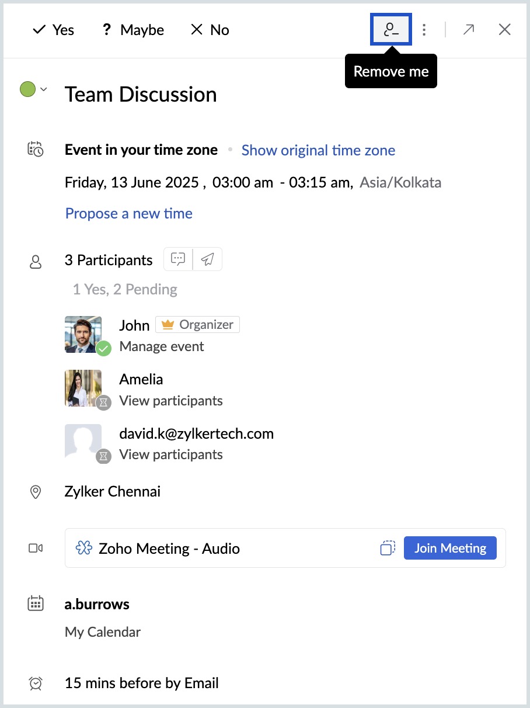
Task: Click Propose a new time link
Action: (x=128, y=213)
